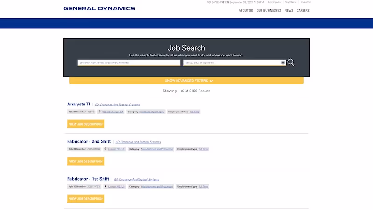Click Full Time link on Fabricator 1st Shift row
Screen dimensions: 373x210
pos(203,186)
